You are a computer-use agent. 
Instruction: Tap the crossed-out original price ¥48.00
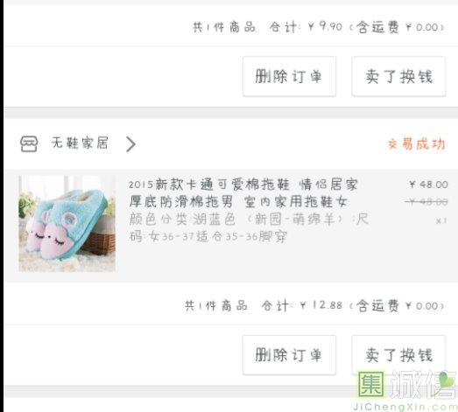[426, 201]
